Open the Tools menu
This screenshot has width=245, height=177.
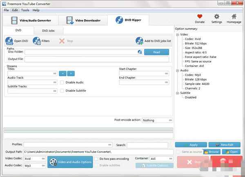tap(25, 10)
